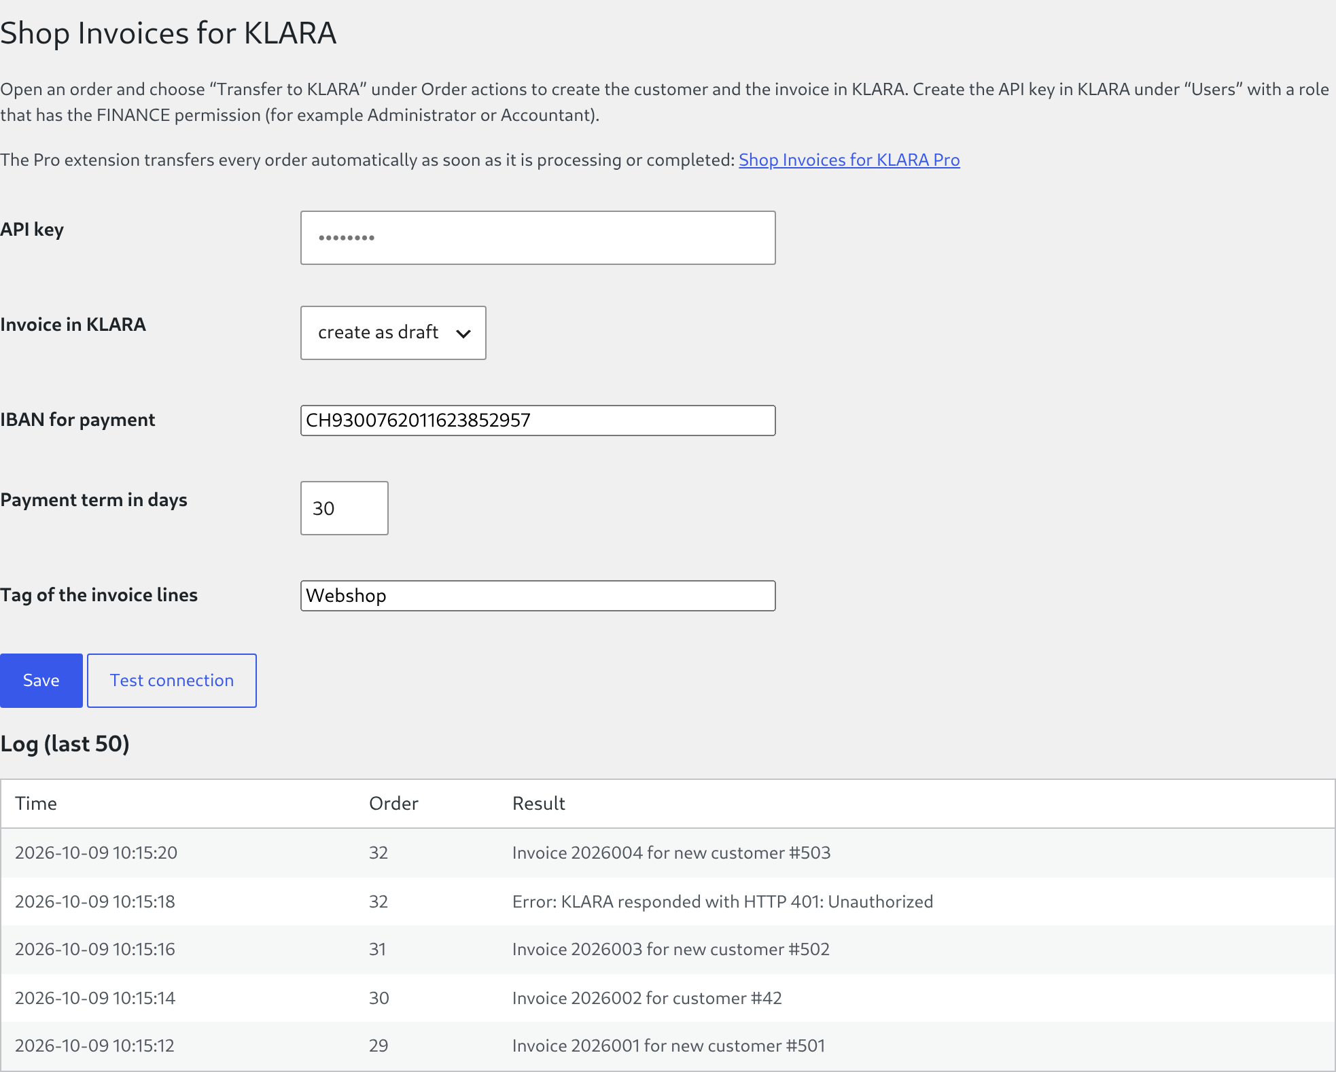Click the IBAN for payment field

538,421
